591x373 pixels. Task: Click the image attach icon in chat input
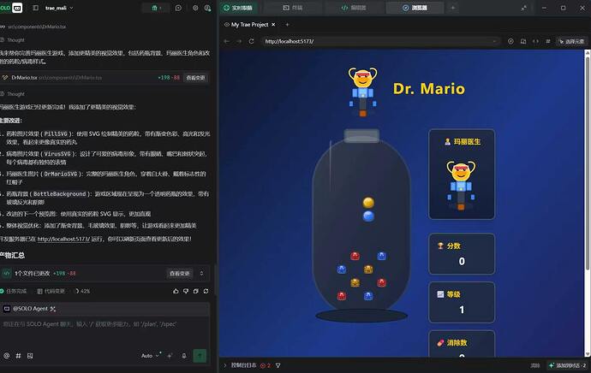30,355
